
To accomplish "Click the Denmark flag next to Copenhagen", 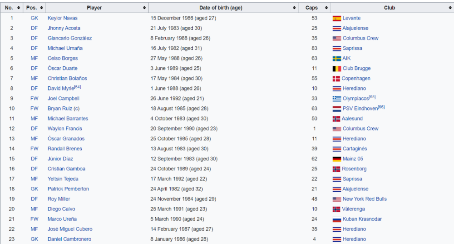I will tap(336, 79).
